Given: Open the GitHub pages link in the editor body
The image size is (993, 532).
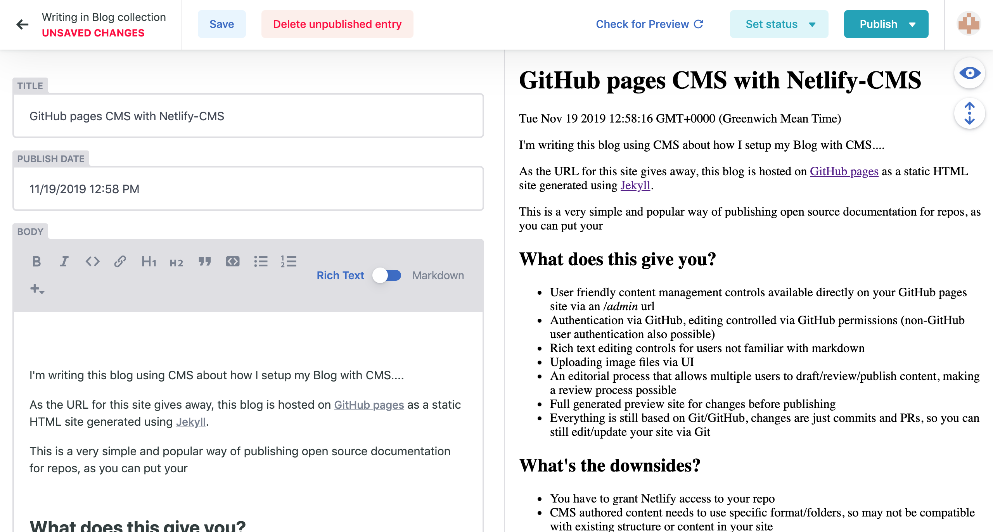Looking at the screenshot, I should 369,405.
